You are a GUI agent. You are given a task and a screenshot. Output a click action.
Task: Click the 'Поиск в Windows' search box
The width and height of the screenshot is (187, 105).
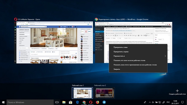coord(30,102)
